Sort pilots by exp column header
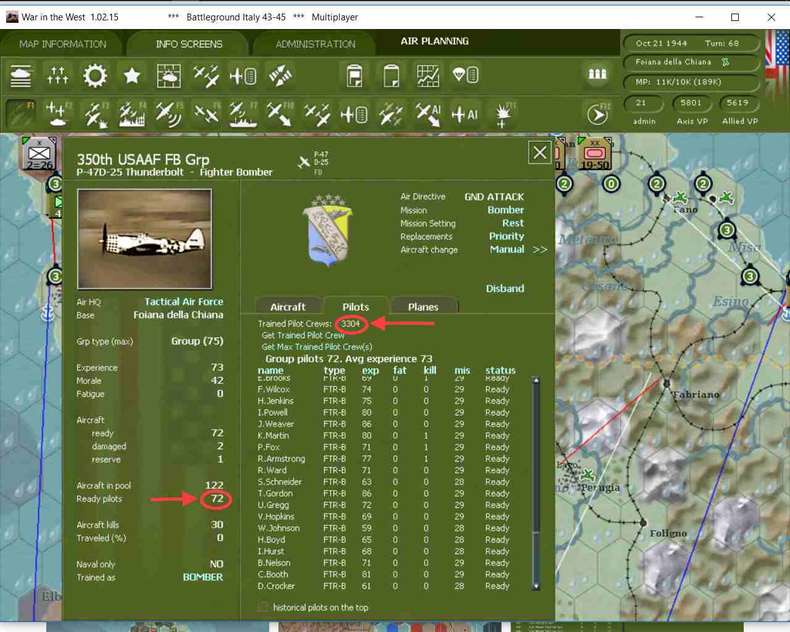This screenshot has height=632, width=790. coord(370,370)
